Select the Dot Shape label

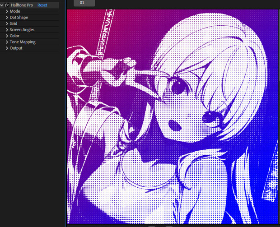click(x=19, y=18)
